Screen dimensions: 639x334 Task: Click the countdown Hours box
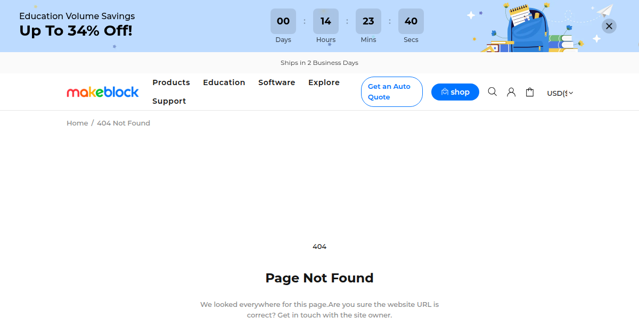[326, 21]
